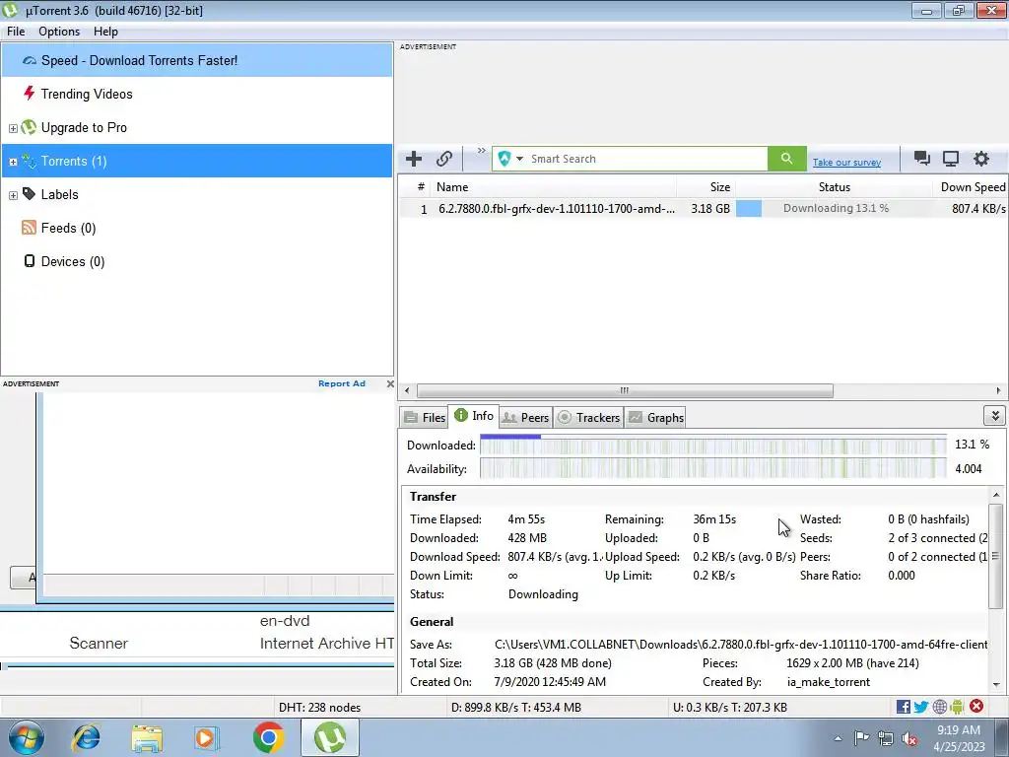Open the chat bubbles icon in toolbar
The width and height of the screenshot is (1009, 757).
[x=921, y=159]
